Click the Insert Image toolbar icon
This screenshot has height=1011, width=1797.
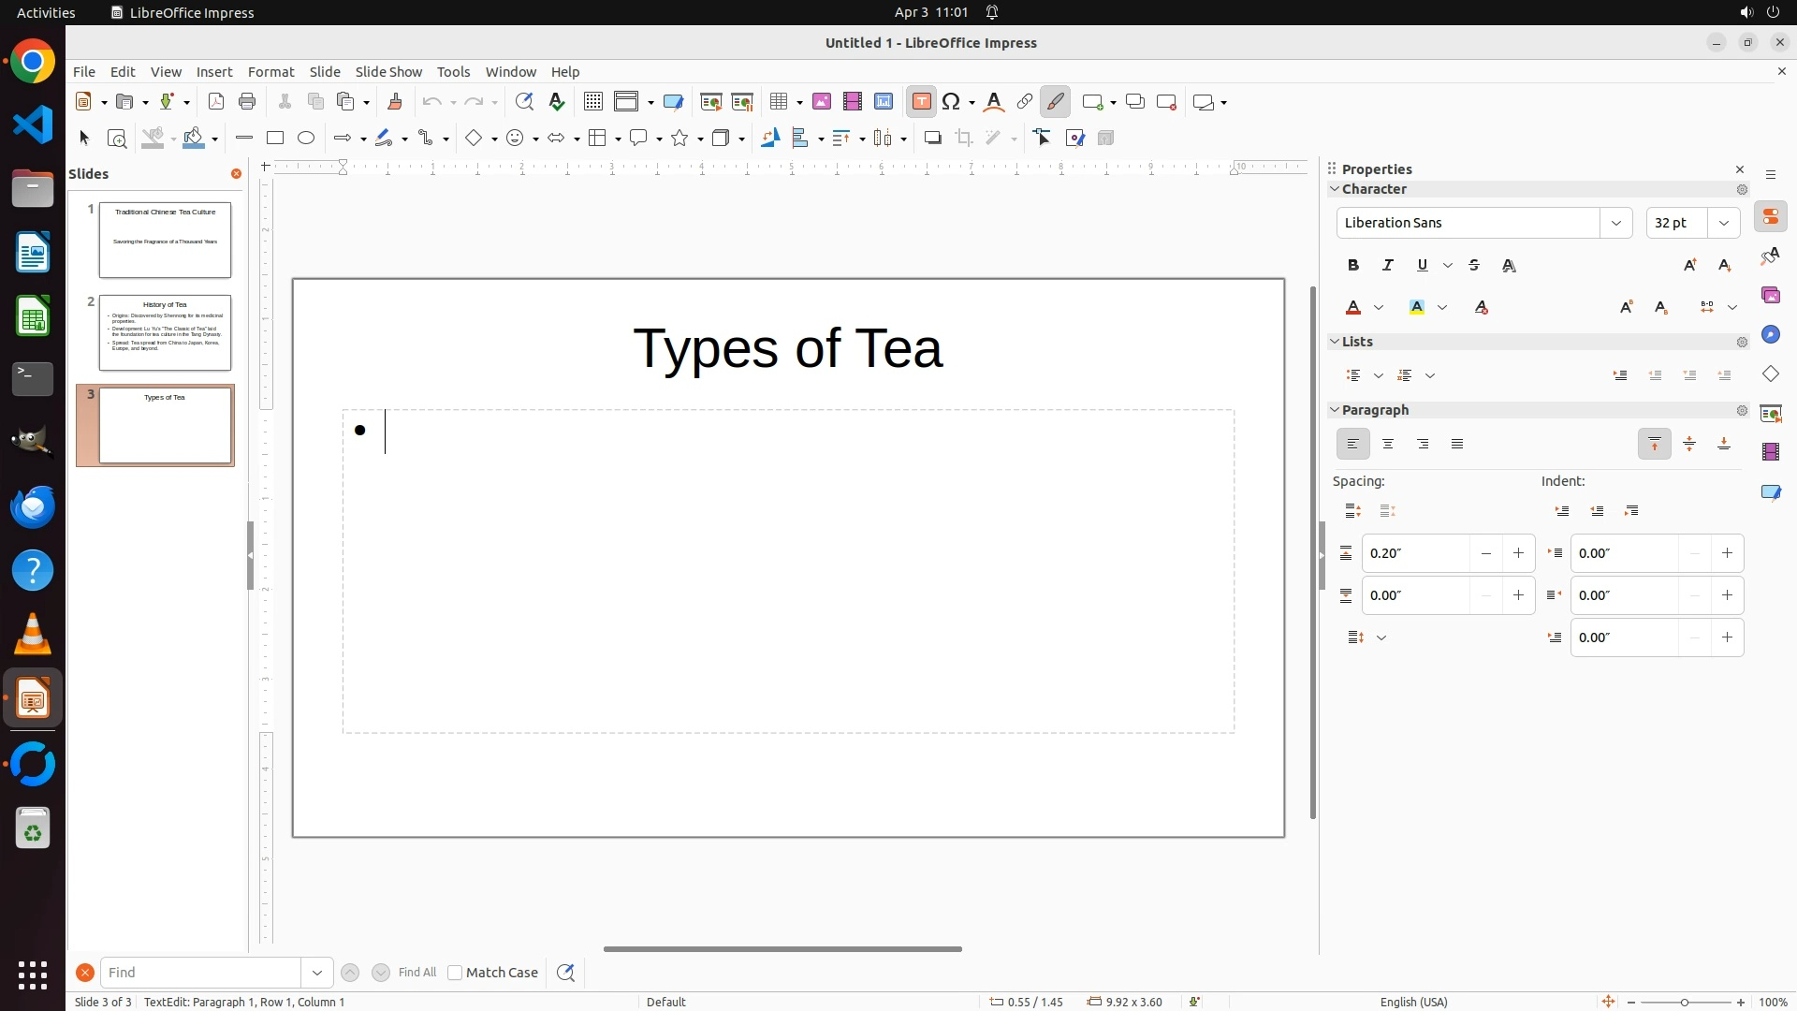pyautogui.click(x=822, y=102)
